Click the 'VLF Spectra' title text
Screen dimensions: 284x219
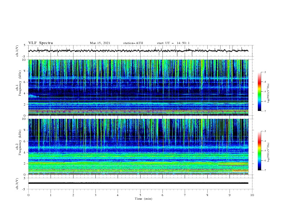[41, 43]
